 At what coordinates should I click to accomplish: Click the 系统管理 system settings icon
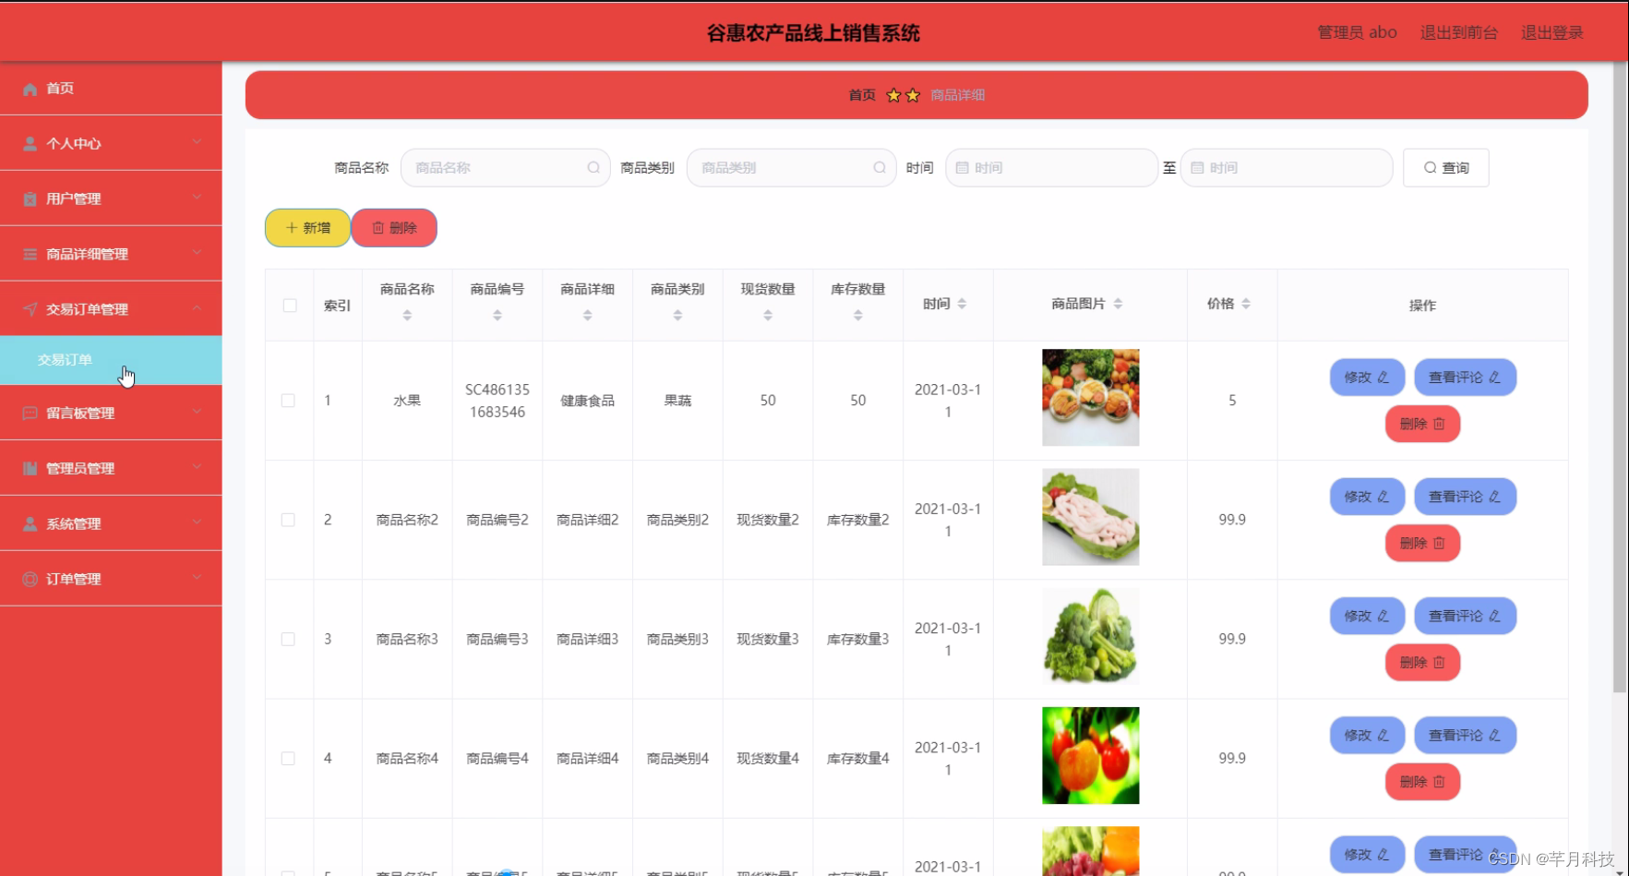point(29,523)
